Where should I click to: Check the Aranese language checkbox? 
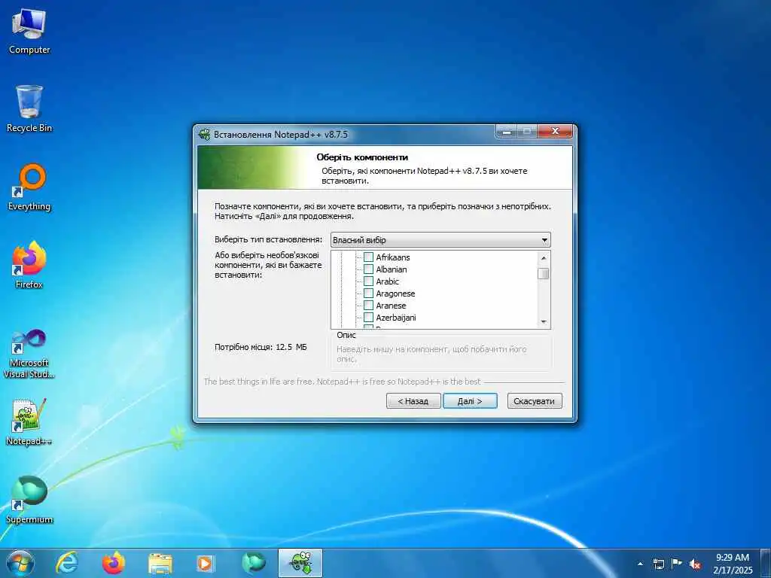368,306
